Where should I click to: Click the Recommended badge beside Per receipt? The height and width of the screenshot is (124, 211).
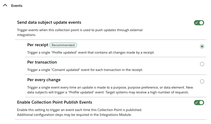pos(63,45)
